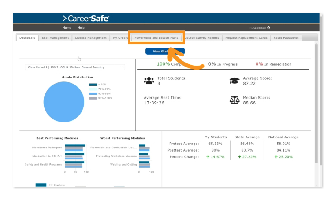
Task: Click the My Students column header
Action: (216, 137)
